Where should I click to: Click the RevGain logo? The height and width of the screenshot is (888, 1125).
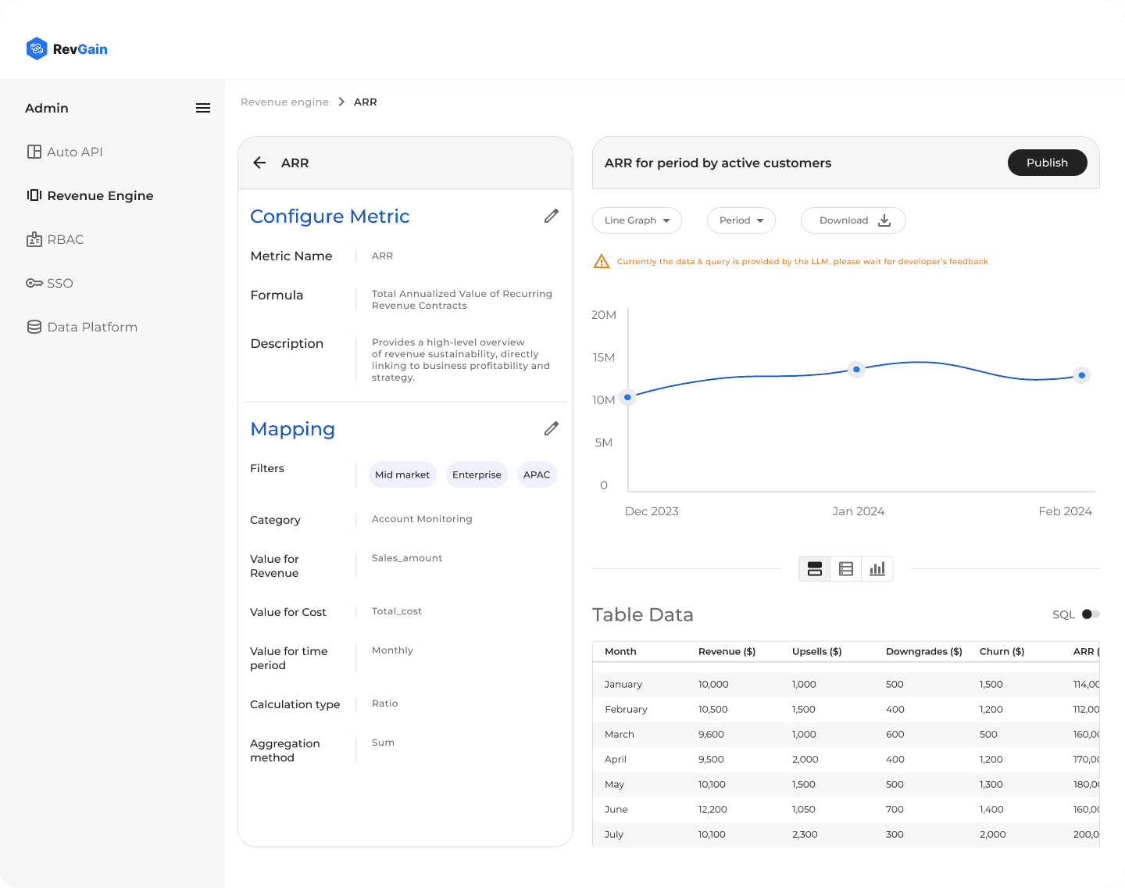point(67,48)
